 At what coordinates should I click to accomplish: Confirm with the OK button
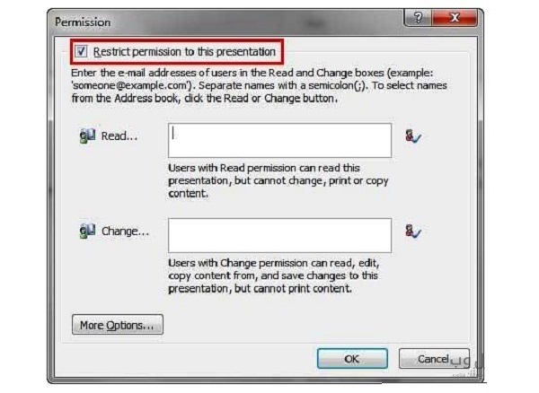pyautogui.click(x=352, y=359)
